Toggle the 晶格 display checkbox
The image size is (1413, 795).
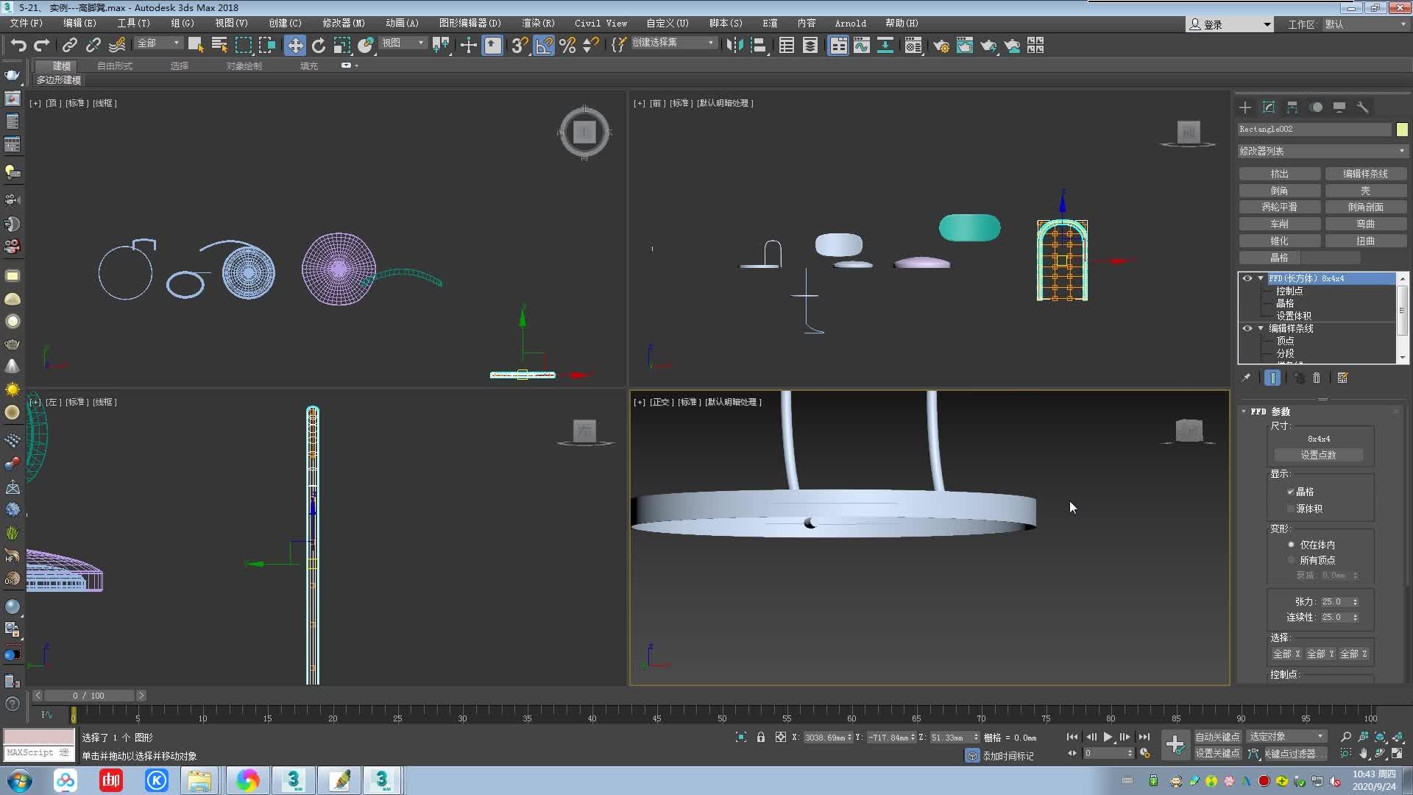click(1290, 492)
